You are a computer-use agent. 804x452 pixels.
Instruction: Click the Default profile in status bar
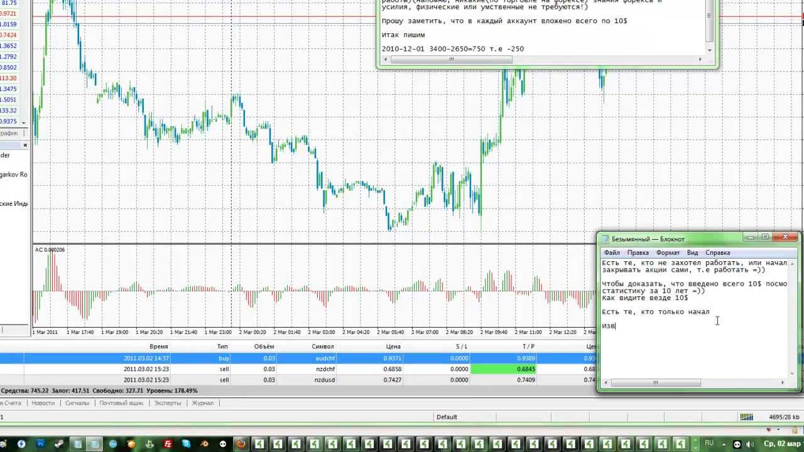[x=447, y=417]
